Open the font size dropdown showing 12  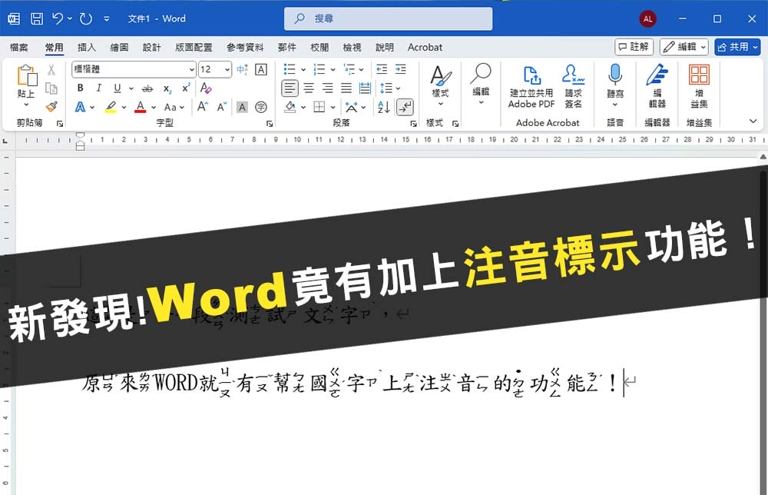(227, 70)
